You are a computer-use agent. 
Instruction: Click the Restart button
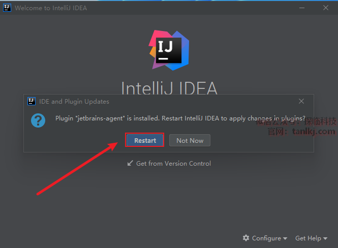click(x=145, y=140)
